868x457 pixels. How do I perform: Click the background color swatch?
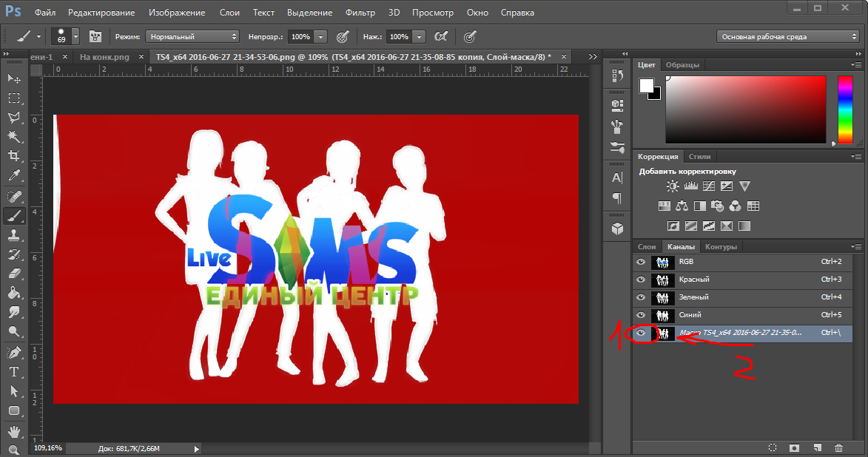click(x=656, y=95)
